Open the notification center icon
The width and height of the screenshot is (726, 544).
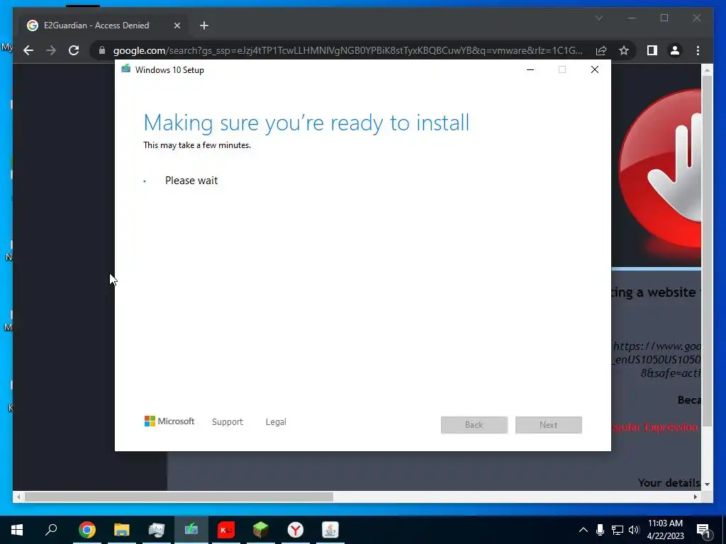tap(704, 530)
